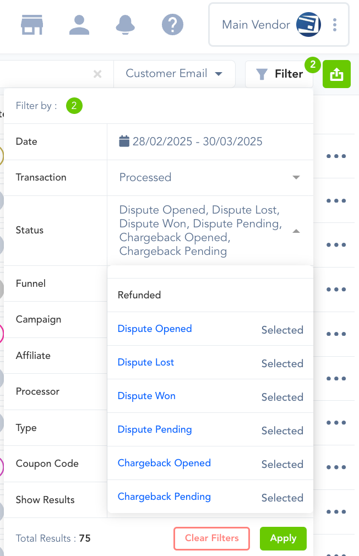This screenshot has width=359, height=556.
Task: Toggle the Dispute Won status option
Action: coord(210,396)
